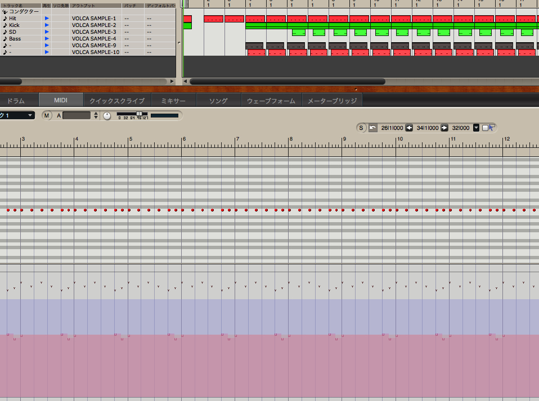This screenshot has height=401, width=539.
Task: Click the note icon of the Hit track
Action: (x=5, y=18)
